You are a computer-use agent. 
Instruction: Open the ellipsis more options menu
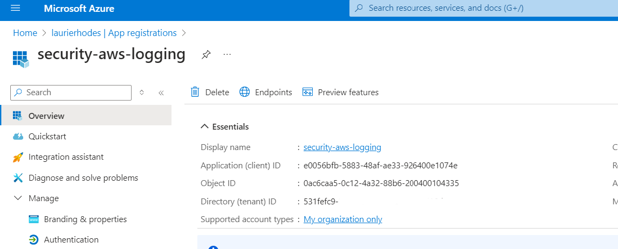tap(227, 54)
